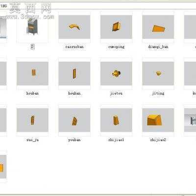Click the "houban" label next to jietou
This screenshot has height=196, width=196.
(74, 94)
